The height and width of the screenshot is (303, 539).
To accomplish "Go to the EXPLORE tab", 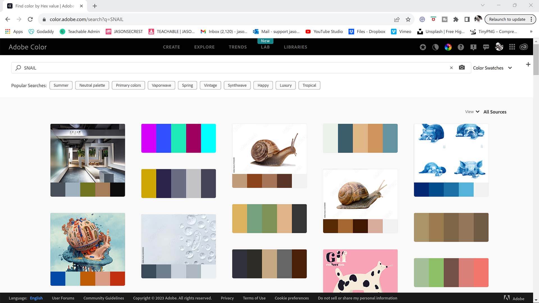I will (x=204, y=47).
